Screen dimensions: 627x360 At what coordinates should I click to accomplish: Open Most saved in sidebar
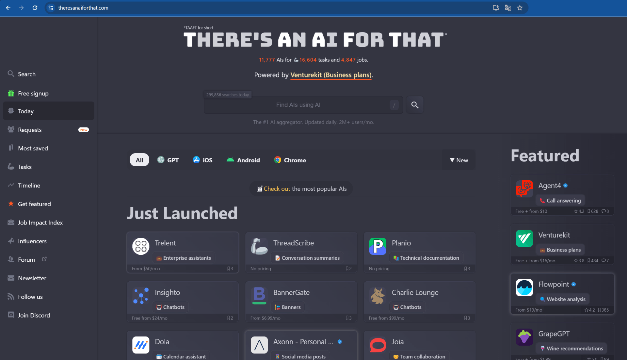(x=33, y=148)
